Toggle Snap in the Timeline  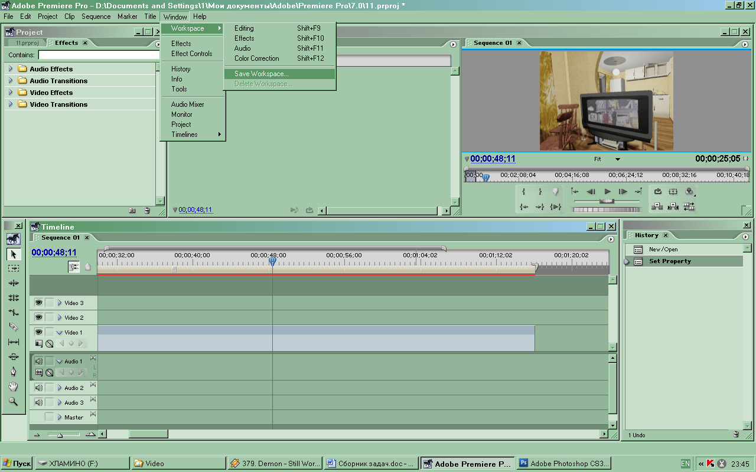(74, 267)
